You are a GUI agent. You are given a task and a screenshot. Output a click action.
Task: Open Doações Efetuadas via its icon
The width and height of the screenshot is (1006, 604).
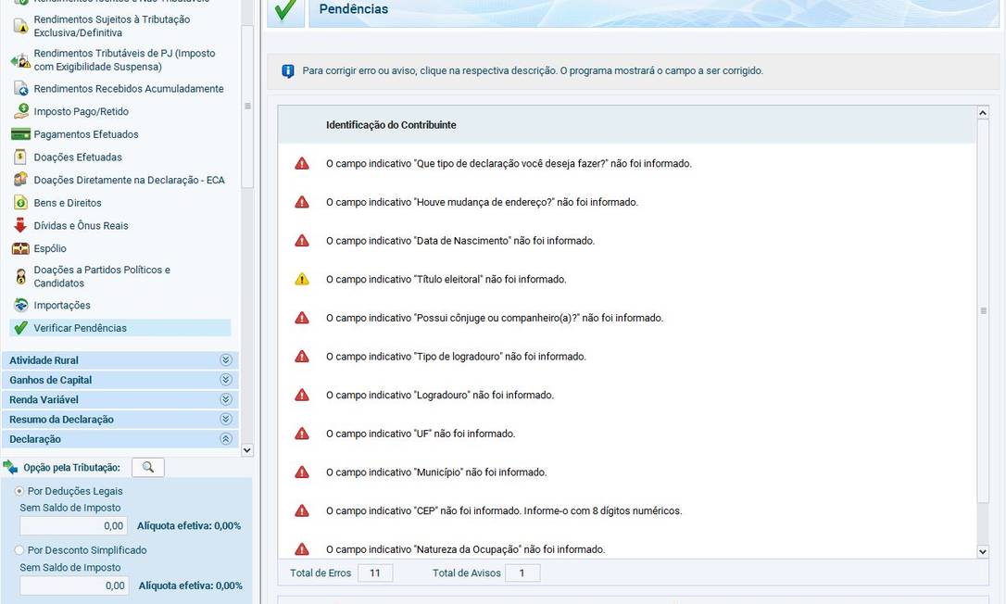(x=22, y=157)
